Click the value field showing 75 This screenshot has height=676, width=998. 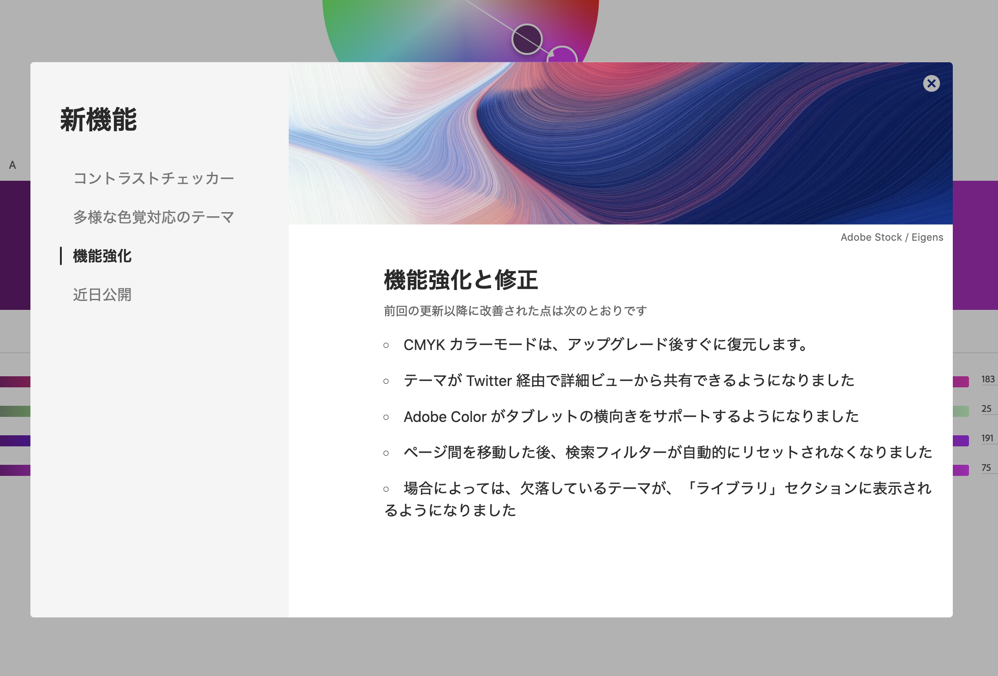coord(987,468)
